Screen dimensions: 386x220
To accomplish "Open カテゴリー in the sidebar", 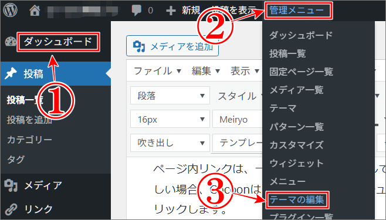I will [29, 140].
